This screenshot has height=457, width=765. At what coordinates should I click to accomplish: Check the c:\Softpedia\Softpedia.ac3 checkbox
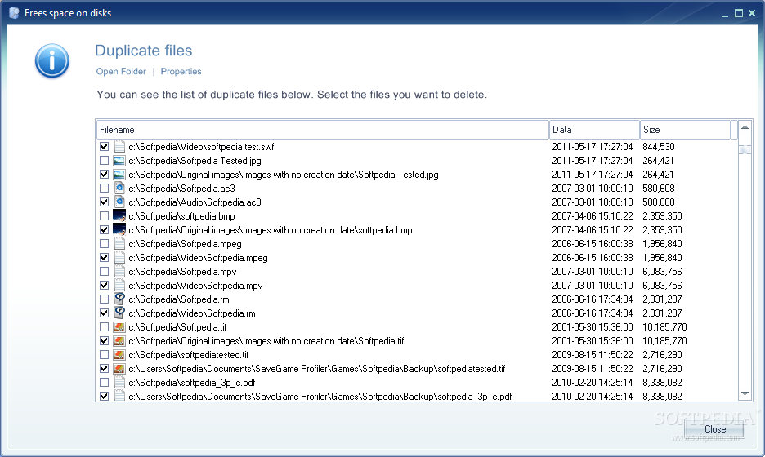104,188
